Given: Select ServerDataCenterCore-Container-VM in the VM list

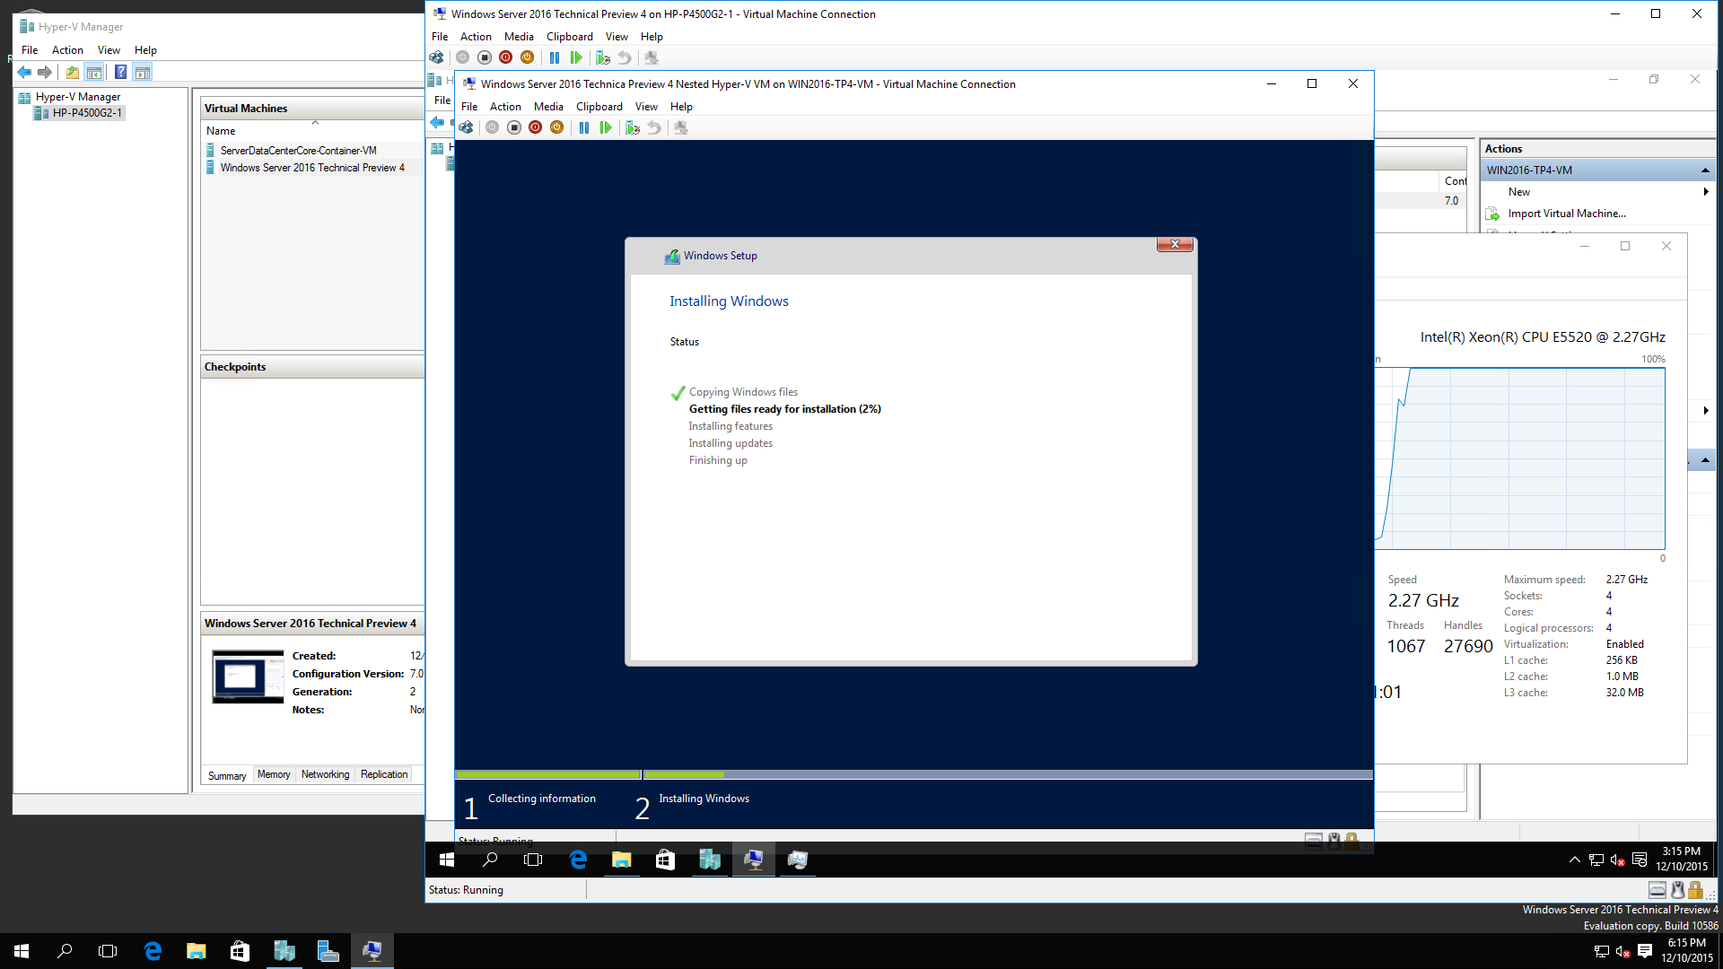Looking at the screenshot, I should (299, 150).
